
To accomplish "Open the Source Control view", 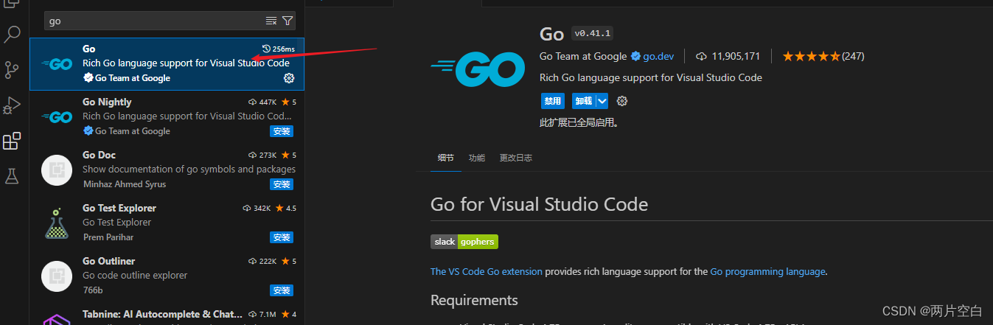I will (12, 70).
